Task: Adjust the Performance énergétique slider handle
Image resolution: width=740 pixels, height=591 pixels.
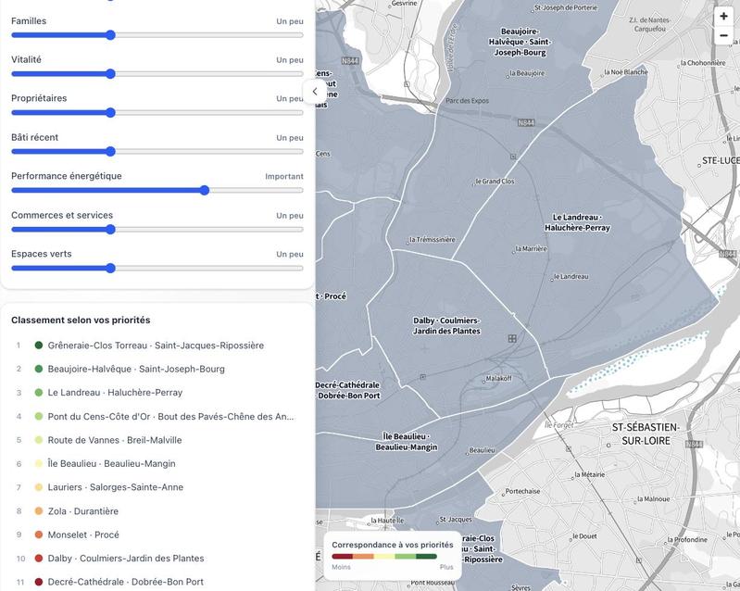Action: click(205, 190)
